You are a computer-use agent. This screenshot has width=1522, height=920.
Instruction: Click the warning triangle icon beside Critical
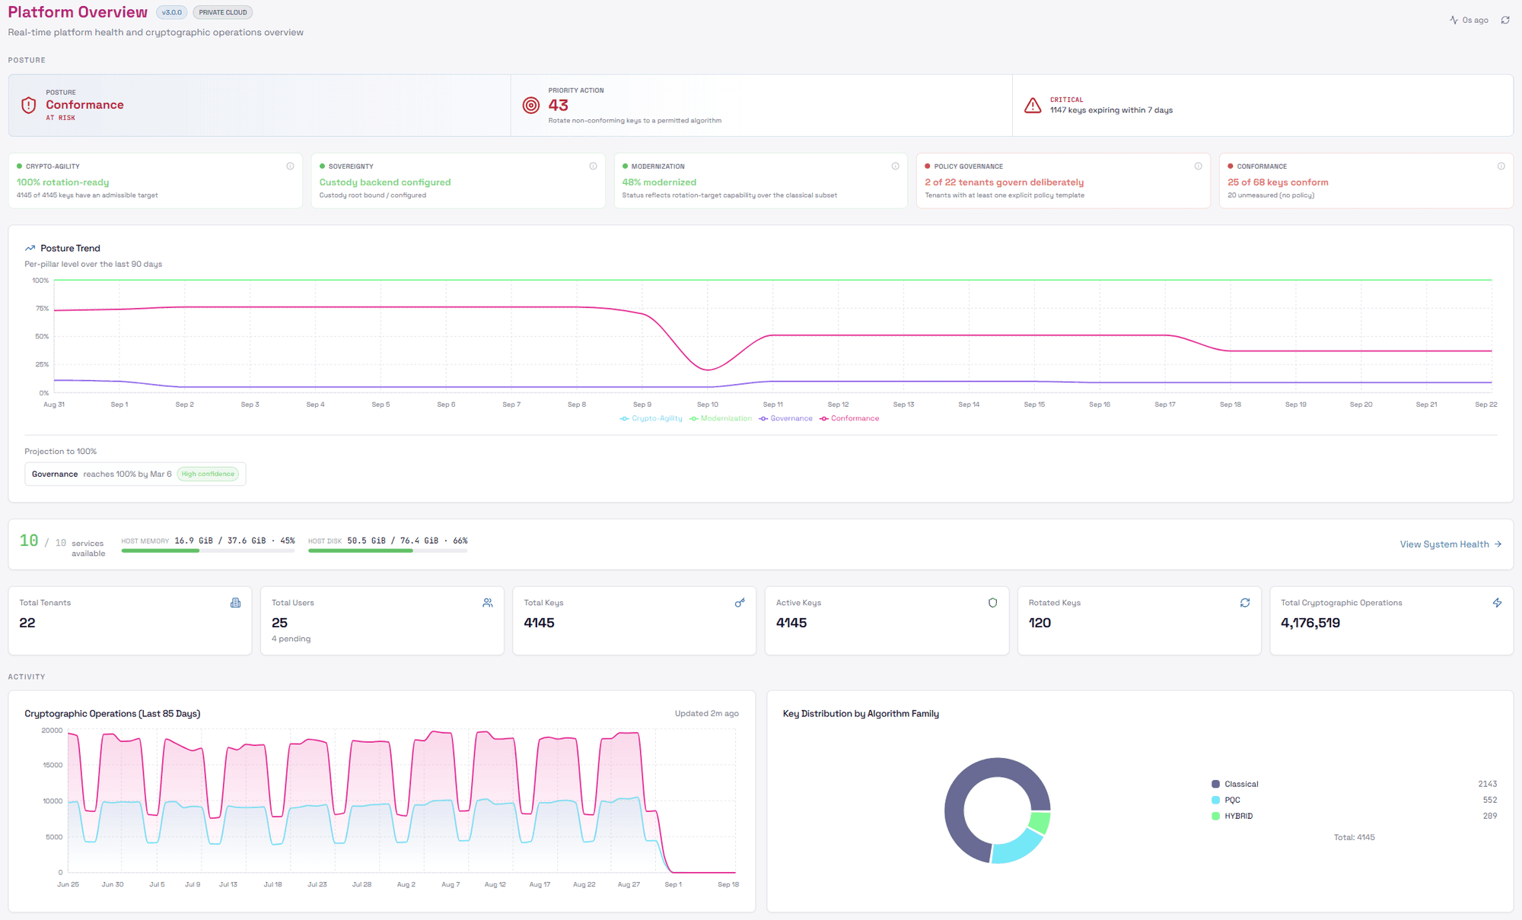point(1033,106)
